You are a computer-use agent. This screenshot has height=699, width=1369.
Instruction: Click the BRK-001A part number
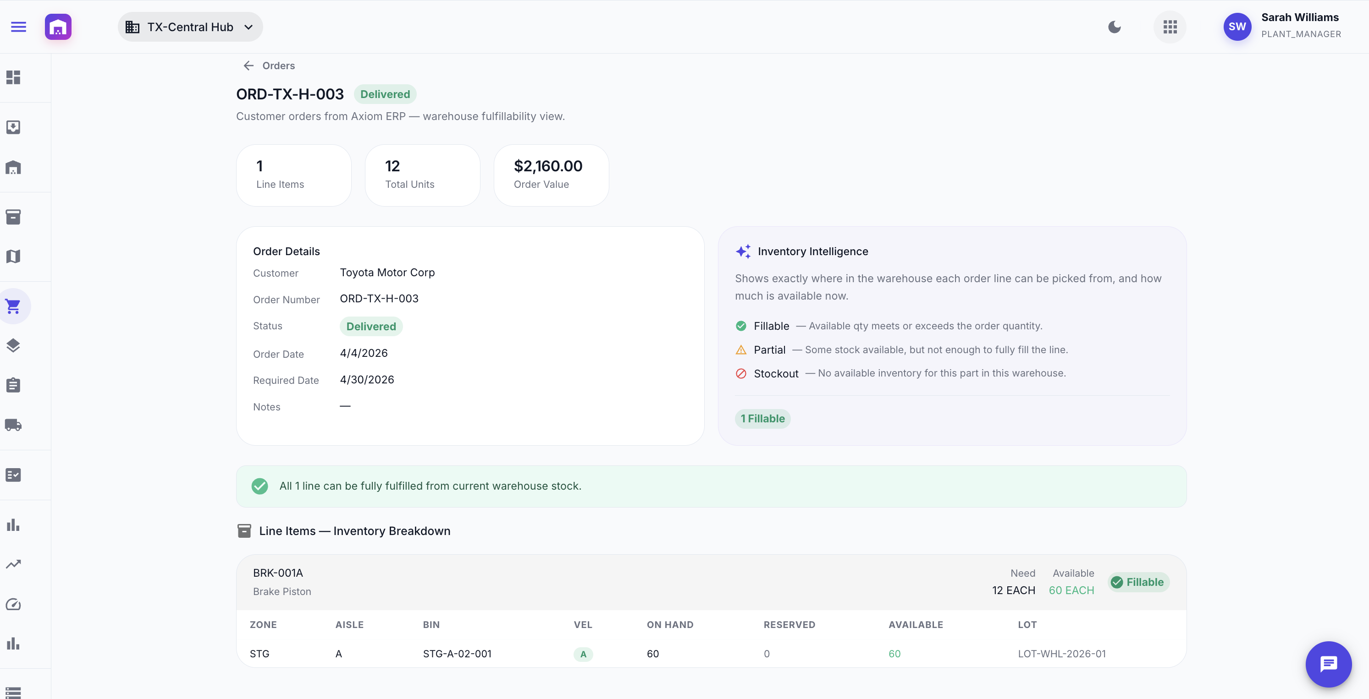pyautogui.click(x=278, y=573)
